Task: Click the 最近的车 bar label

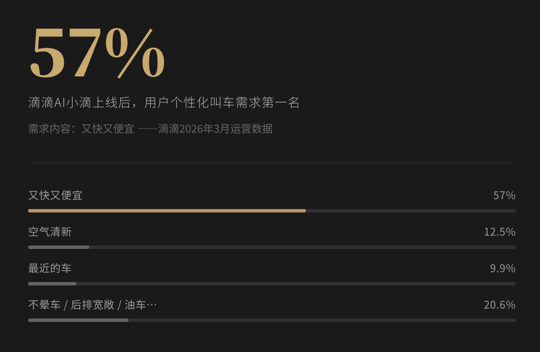Action: pos(50,268)
